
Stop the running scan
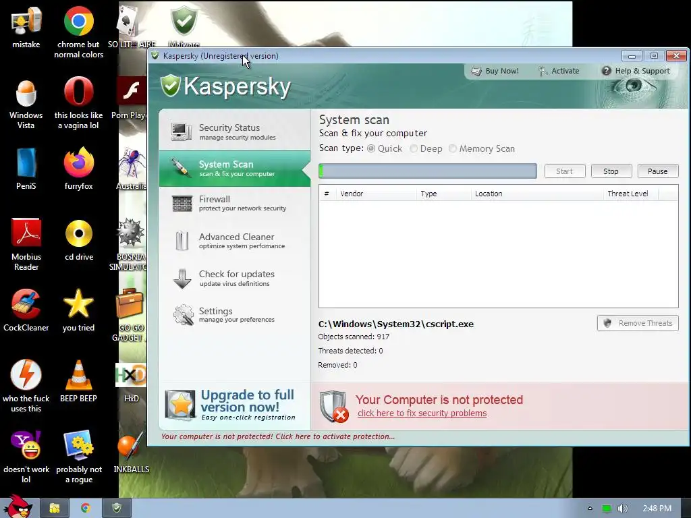click(x=611, y=171)
